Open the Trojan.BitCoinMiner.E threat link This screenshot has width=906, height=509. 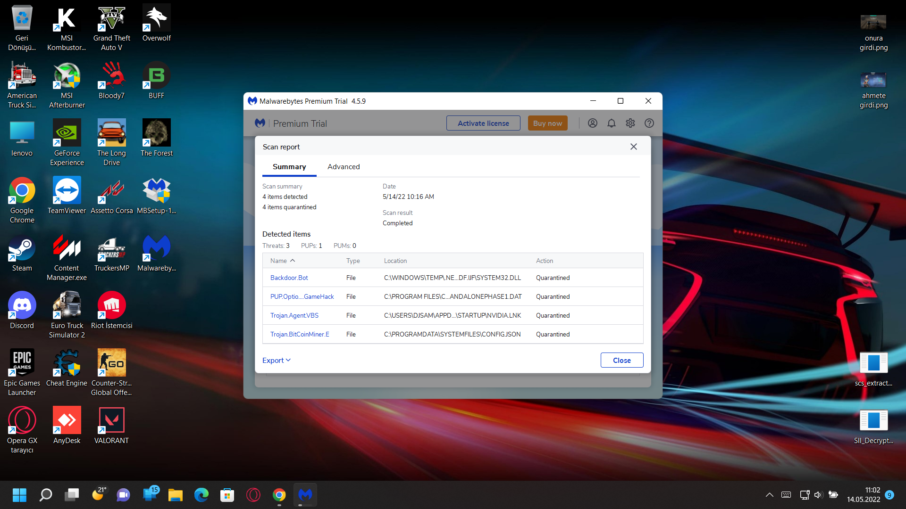[300, 334]
